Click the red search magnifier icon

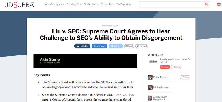(x=206, y=4)
